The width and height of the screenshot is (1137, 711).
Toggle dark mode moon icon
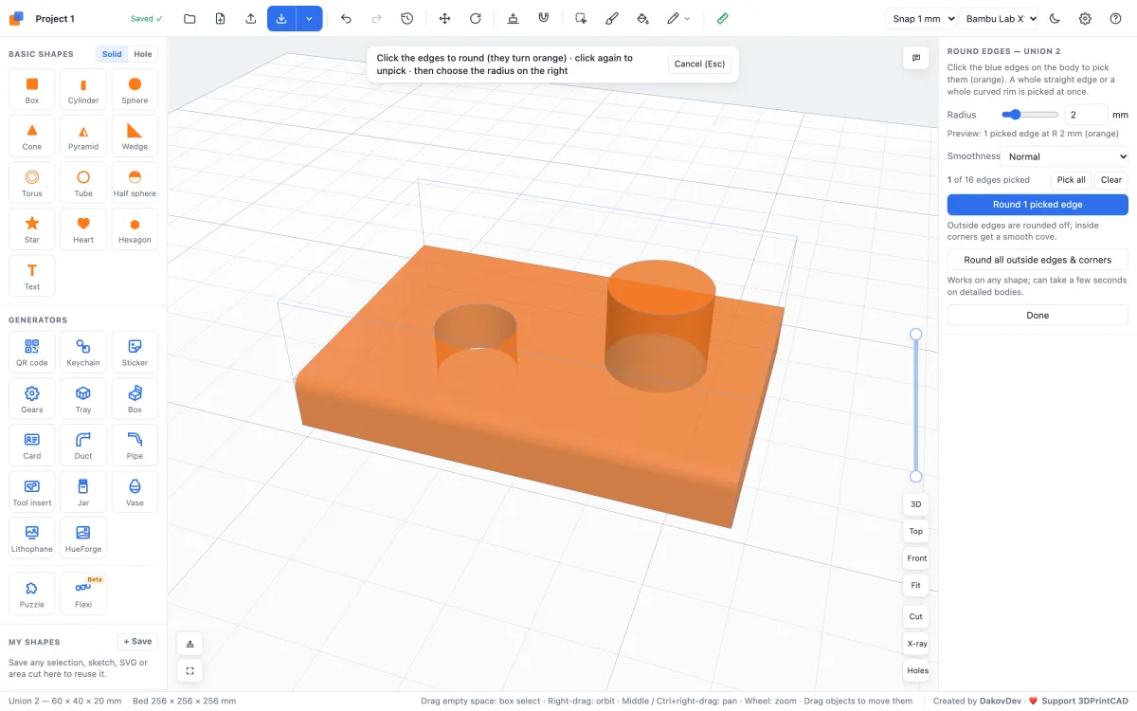click(1055, 18)
